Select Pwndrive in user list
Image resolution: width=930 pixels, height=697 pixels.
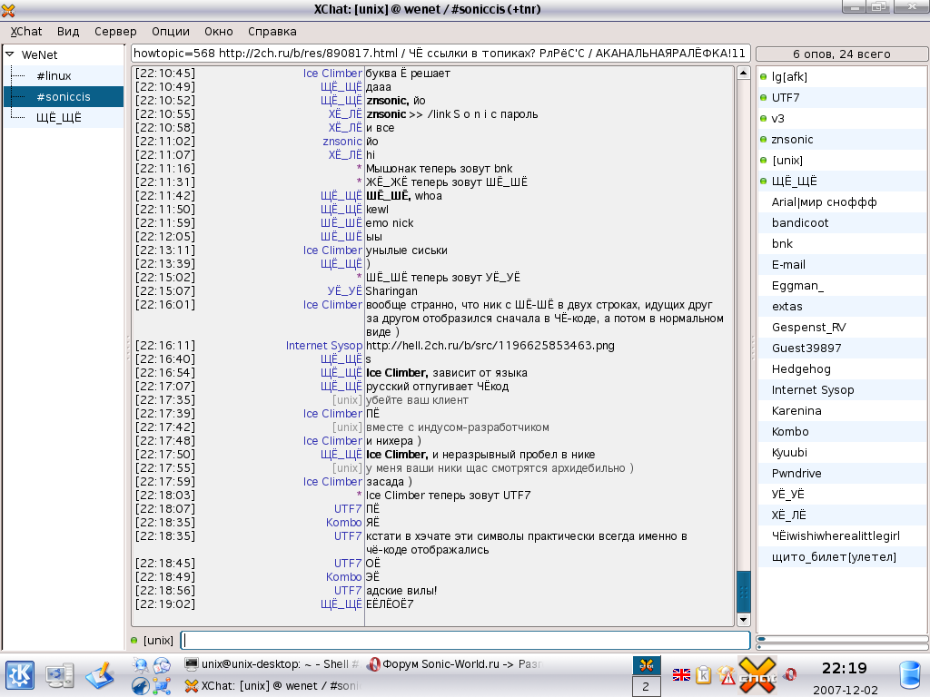tap(842, 473)
